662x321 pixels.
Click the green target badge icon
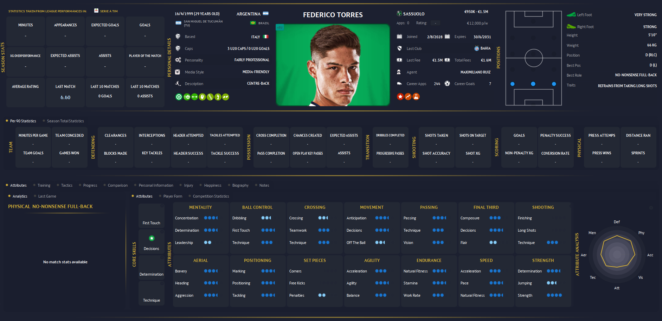coord(179,97)
